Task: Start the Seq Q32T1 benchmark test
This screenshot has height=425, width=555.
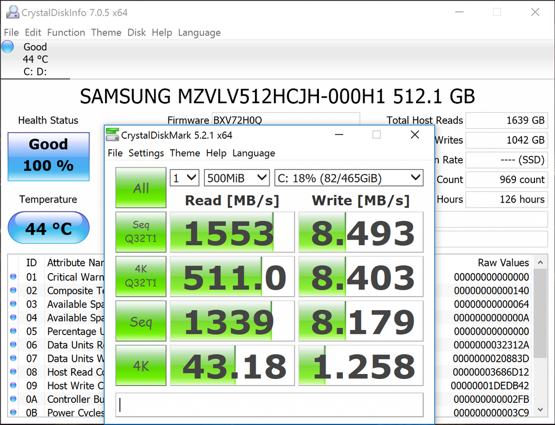Action: [x=141, y=232]
